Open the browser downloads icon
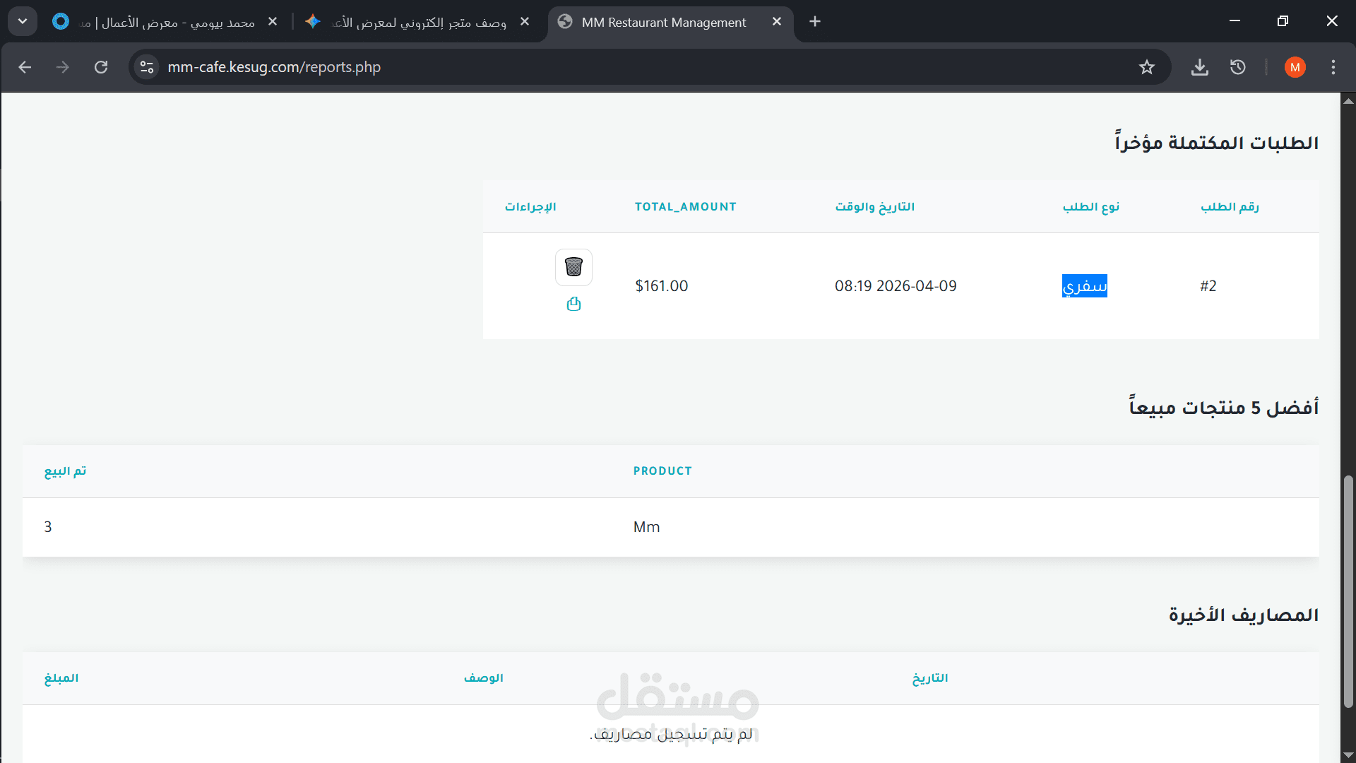1356x763 pixels. tap(1199, 67)
